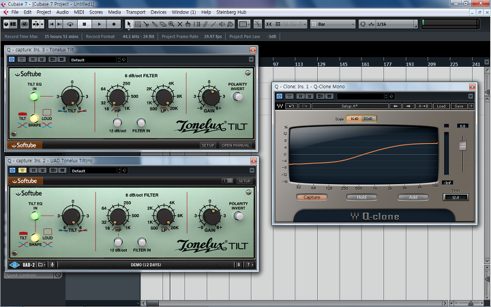Click the GAIN knob on Ins. 3 Tonelux
Viewport: 491px width, 307px height.
click(x=211, y=97)
